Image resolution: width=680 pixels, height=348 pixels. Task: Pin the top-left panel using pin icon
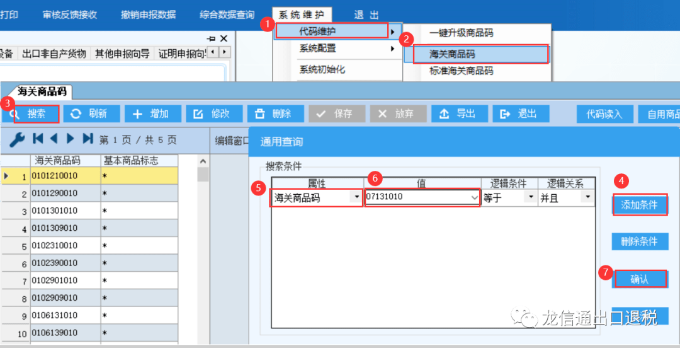point(211,38)
